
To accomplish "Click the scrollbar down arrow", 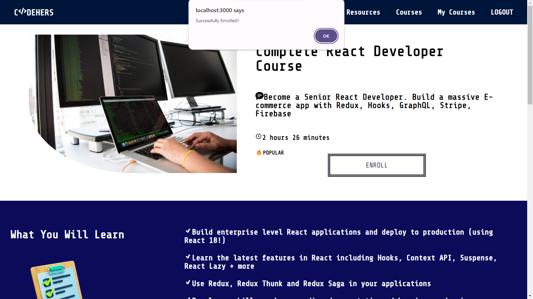I will (530, 296).
